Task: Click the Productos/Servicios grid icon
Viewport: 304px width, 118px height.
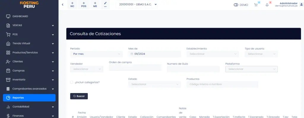Action: (8, 52)
